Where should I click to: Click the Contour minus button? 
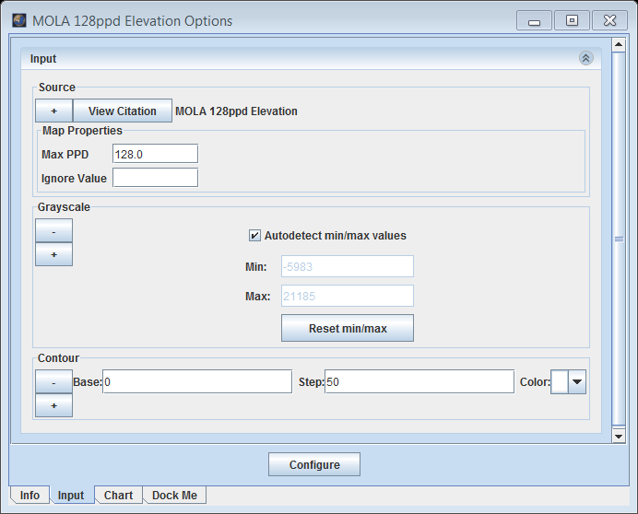coord(53,381)
